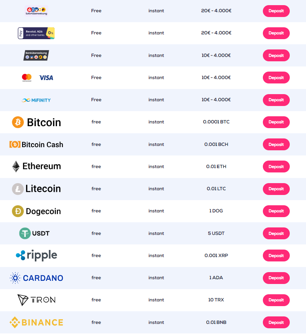The width and height of the screenshot is (306, 335).
Task: Select the TRON logo
Action: pos(36,300)
